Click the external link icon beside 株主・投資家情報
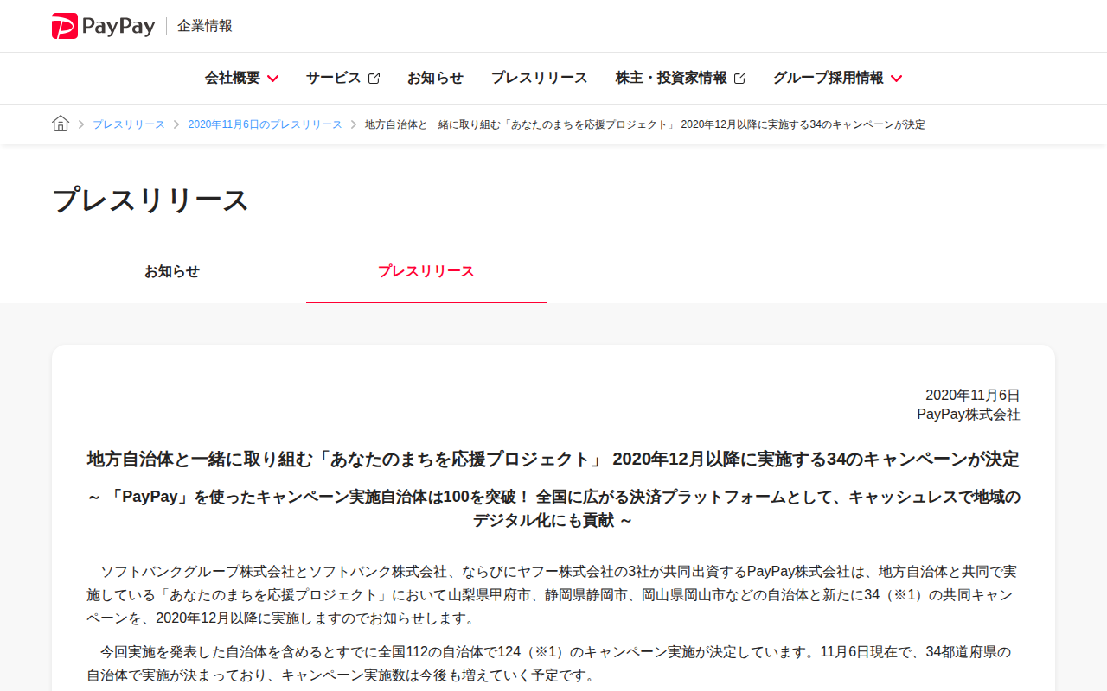Image resolution: width=1107 pixels, height=691 pixels. (x=739, y=79)
